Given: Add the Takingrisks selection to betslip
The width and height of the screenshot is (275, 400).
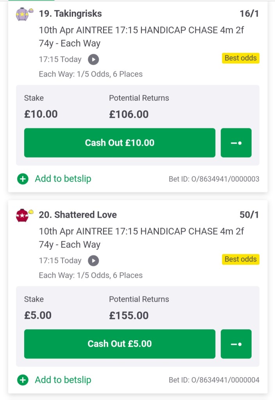Looking at the screenshot, I should (63, 179).
